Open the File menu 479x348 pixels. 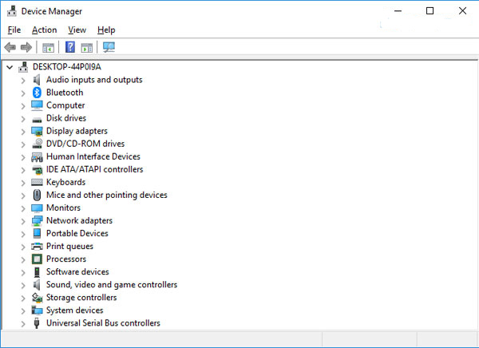coord(14,30)
